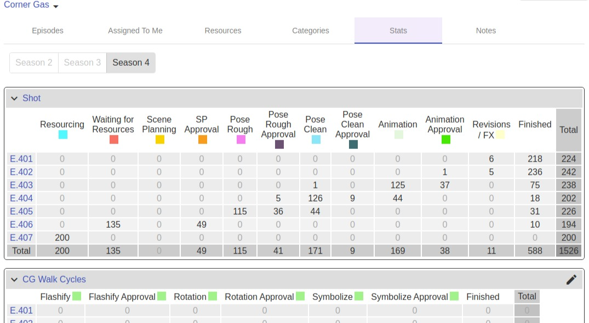Click the orange SP Approval swatch

tap(202, 140)
